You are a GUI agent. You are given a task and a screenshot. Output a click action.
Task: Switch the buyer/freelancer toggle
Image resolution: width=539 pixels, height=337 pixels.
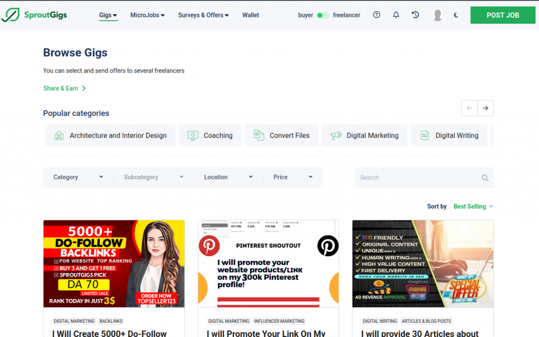[323, 15]
